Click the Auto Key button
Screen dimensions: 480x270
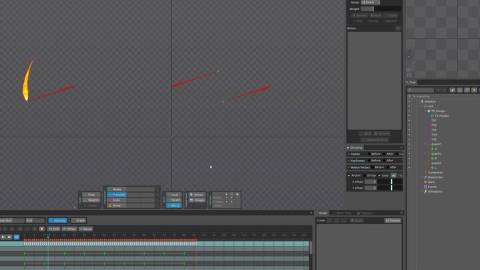coord(57,220)
